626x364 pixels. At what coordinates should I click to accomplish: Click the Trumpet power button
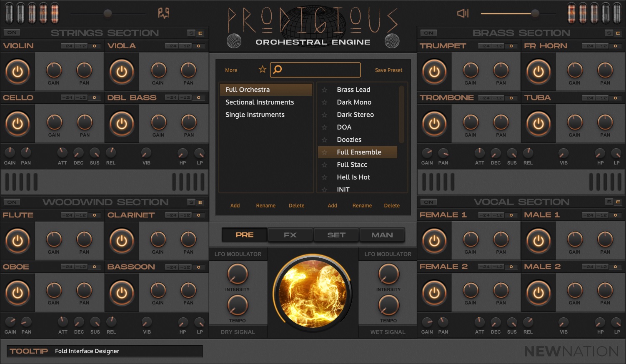434,72
